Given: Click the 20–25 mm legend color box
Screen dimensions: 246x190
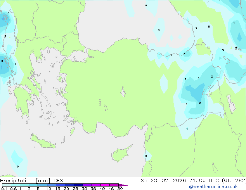Looking at the screenshot, I should [69, 185].
